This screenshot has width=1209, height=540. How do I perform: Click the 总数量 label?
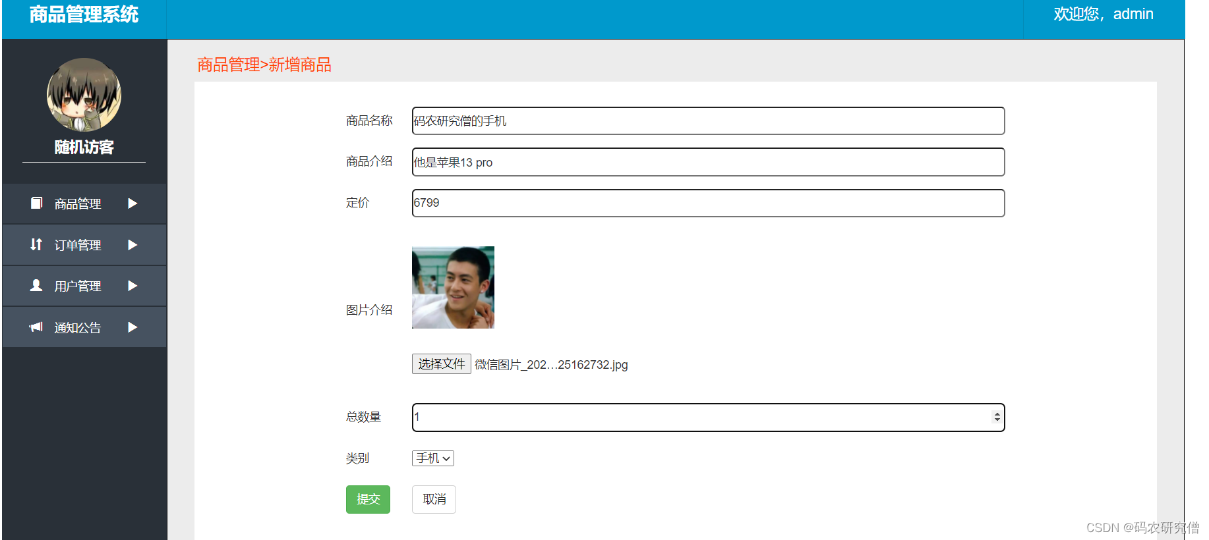click(x=364, y=417)
